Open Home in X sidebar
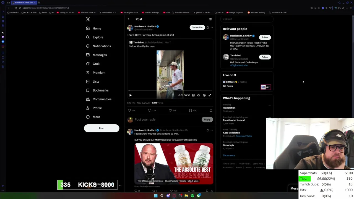Viewport: 354px width, 199px height. (93, 28)
